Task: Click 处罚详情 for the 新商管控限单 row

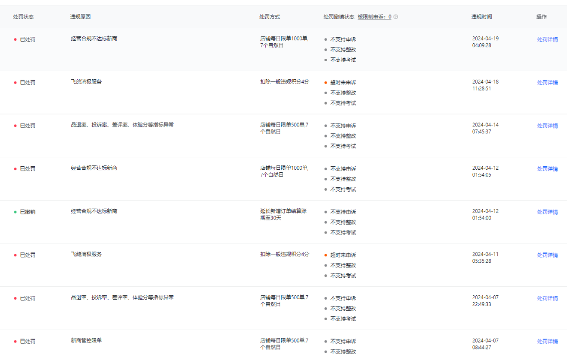Action: coord(547,342)
